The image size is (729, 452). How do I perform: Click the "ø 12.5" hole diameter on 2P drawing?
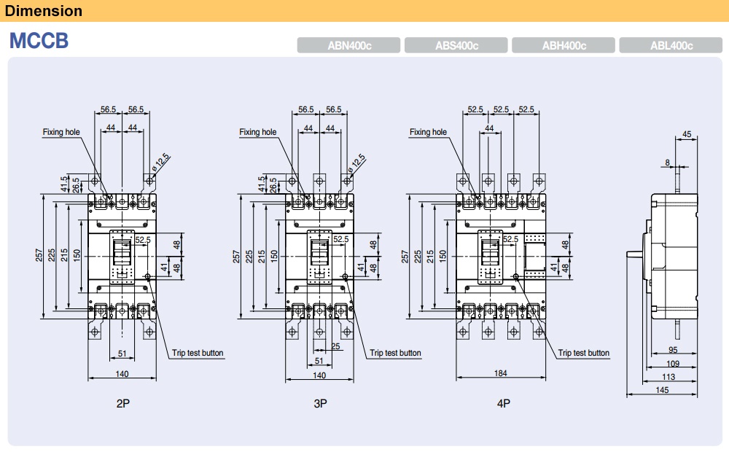click(161, 163)
